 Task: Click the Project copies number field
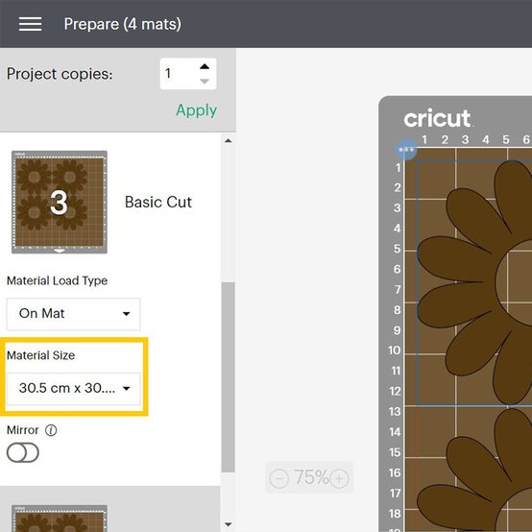188,74
